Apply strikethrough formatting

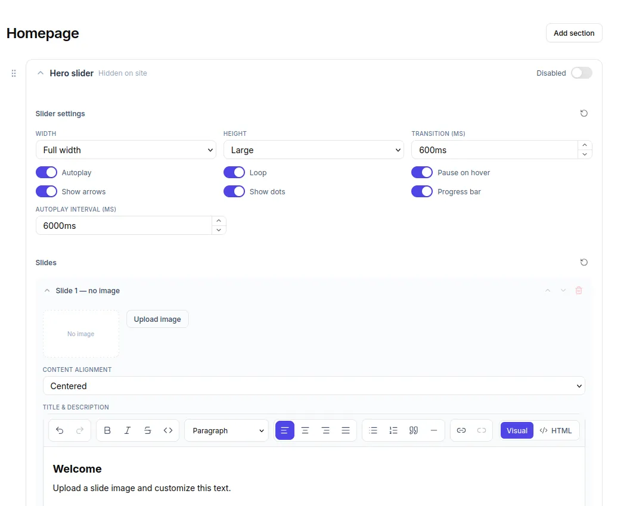148,430
